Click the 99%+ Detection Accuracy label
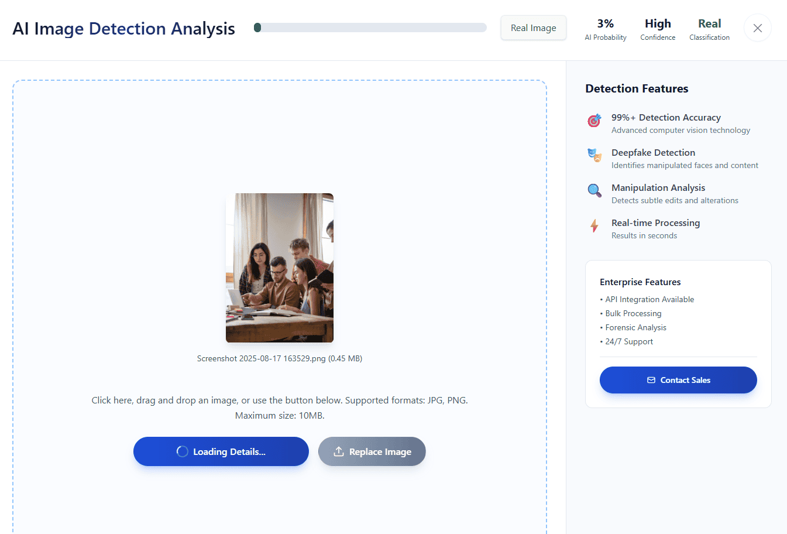Image resolution: width=787 pixels, height=534 pixels. tap(666, 118)
